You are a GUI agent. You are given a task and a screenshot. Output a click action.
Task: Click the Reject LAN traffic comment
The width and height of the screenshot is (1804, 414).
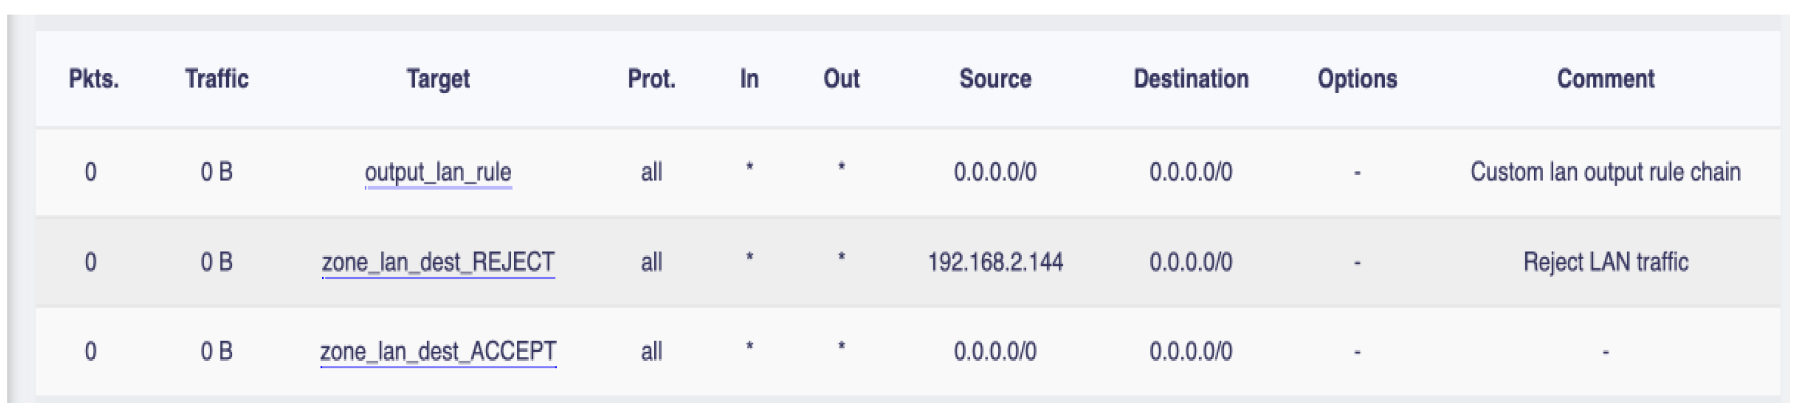tap(1605, 262)
